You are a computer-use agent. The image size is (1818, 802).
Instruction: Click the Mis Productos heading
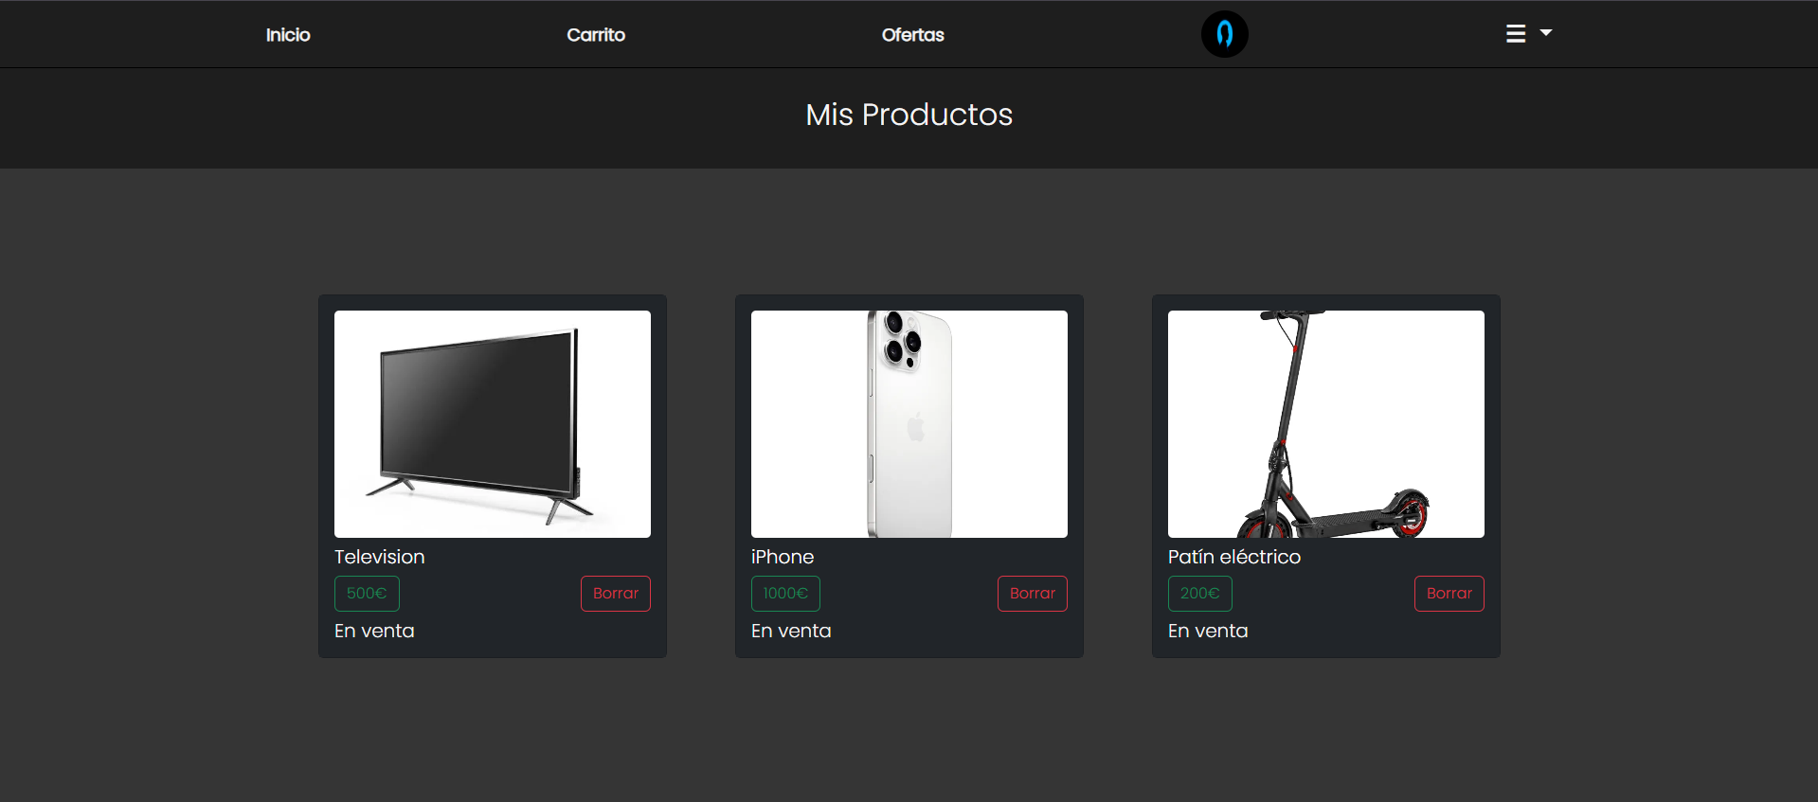tap(909, 115)
